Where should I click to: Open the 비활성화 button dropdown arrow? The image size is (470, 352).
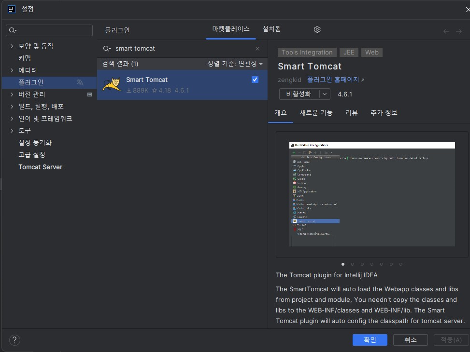coord(325,94)
